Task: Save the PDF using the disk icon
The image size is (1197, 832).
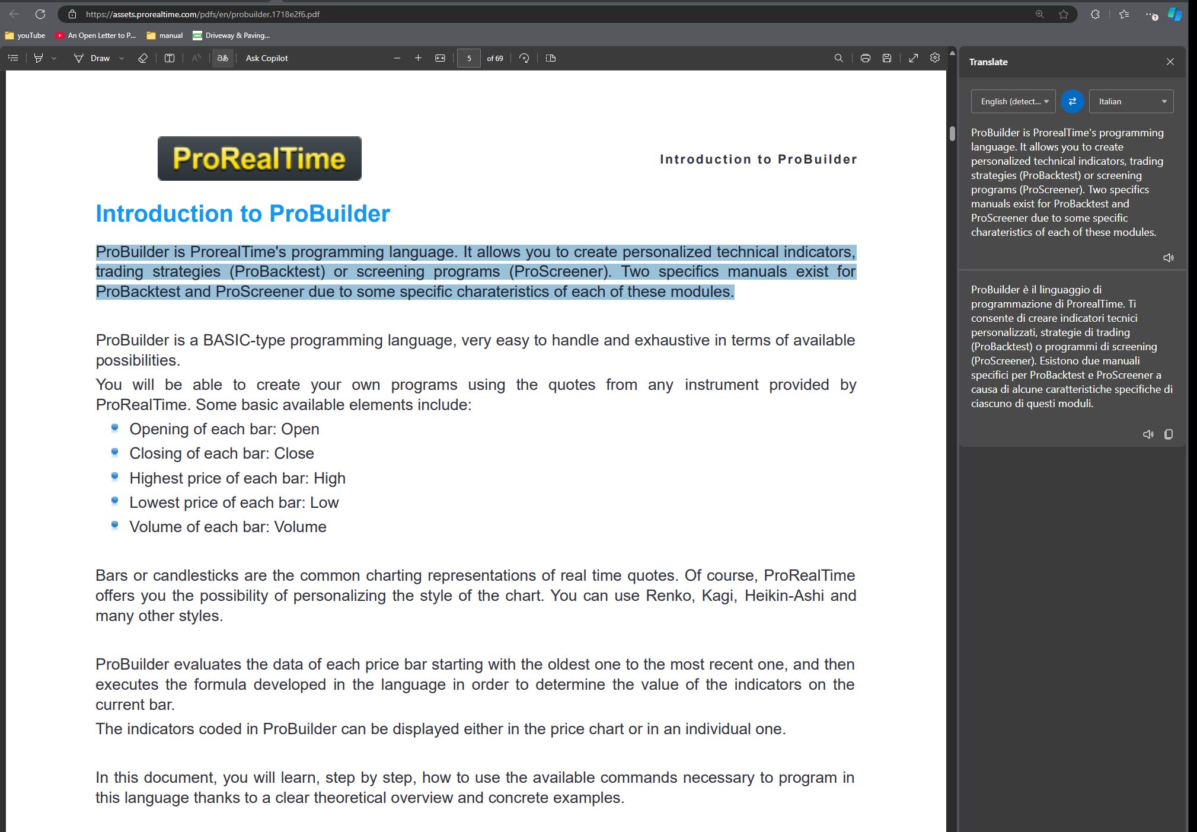Action: [887, 58]
